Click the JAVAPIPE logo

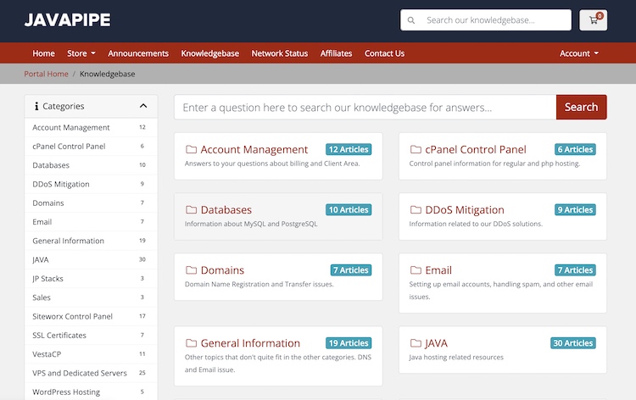pyautogui.click(x=67, y=20)
